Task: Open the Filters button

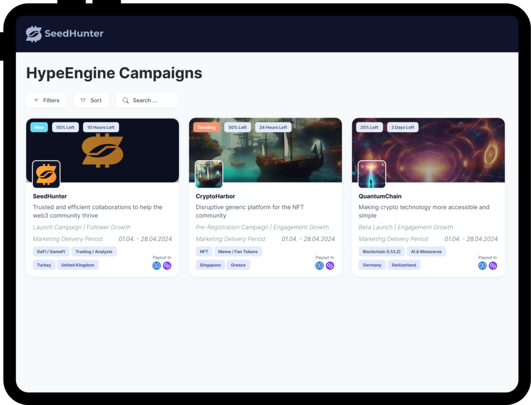Action: [x=46, y=100]
